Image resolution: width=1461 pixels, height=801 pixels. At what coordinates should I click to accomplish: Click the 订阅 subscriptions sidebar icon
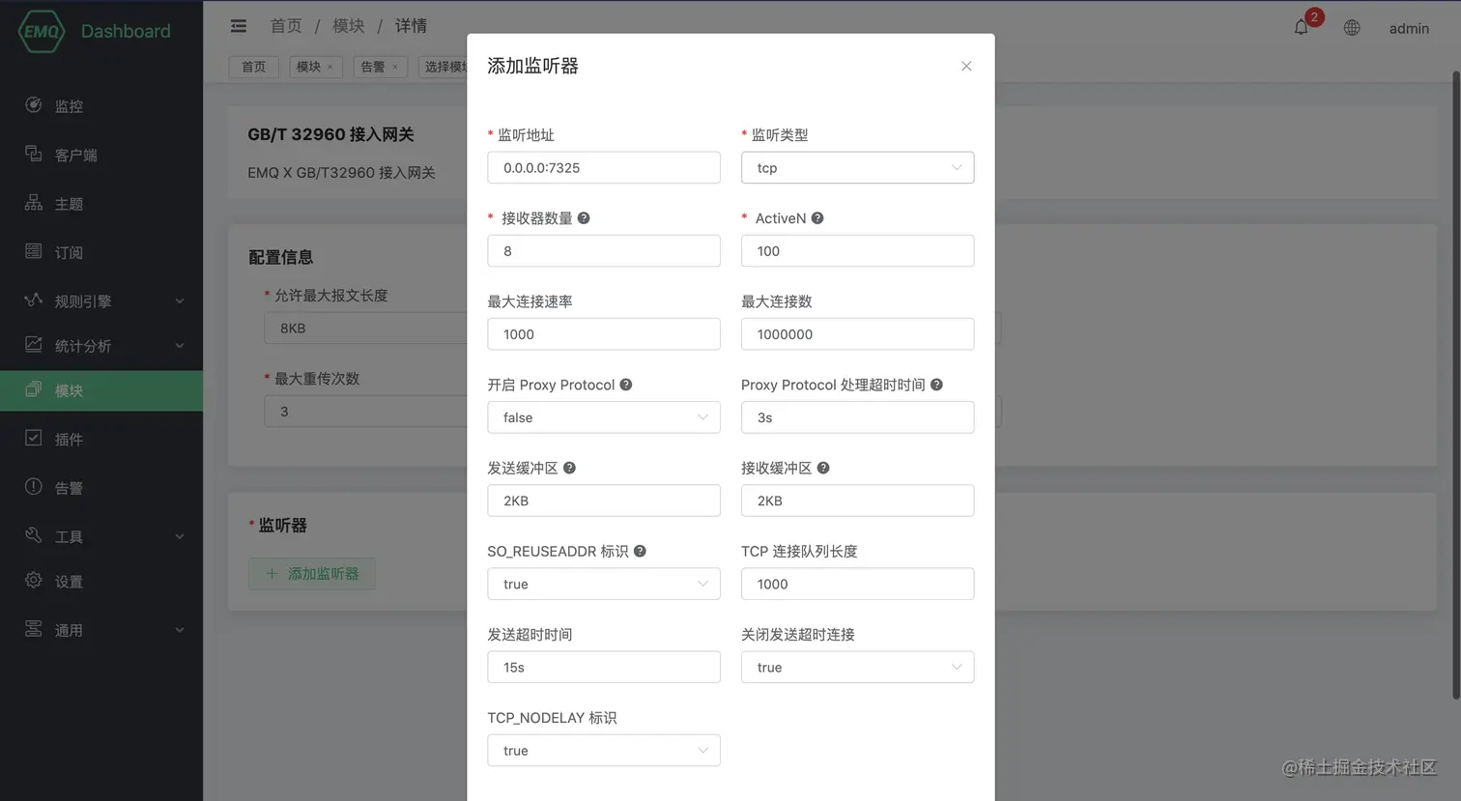coord(34,251)
